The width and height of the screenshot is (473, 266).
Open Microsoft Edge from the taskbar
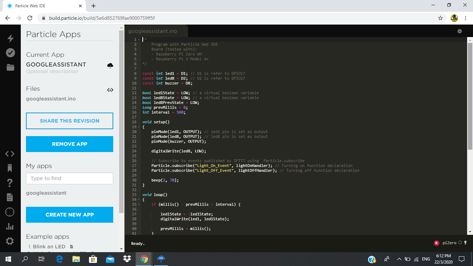pos(59,259)
